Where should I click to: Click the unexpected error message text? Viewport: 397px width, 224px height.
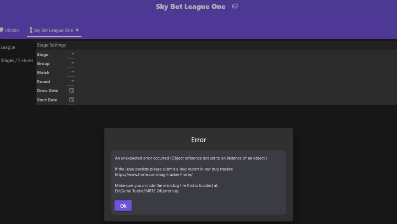(x=191, y=158)
